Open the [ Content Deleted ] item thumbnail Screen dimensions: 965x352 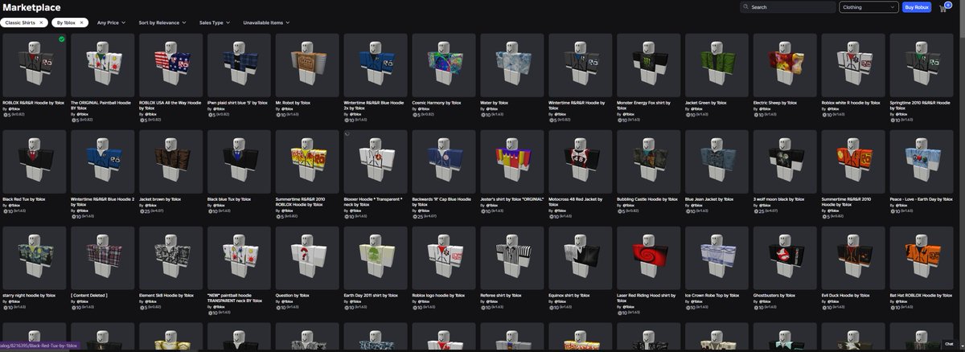(103, 259)
